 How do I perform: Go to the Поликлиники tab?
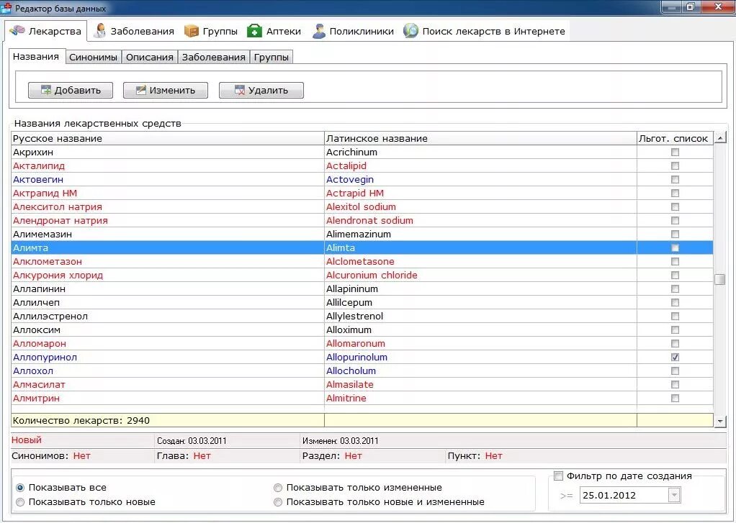pos(354,32)
